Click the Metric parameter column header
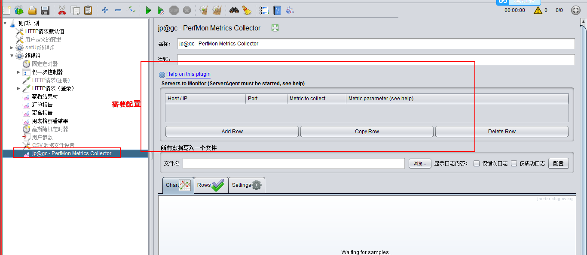 457,99
